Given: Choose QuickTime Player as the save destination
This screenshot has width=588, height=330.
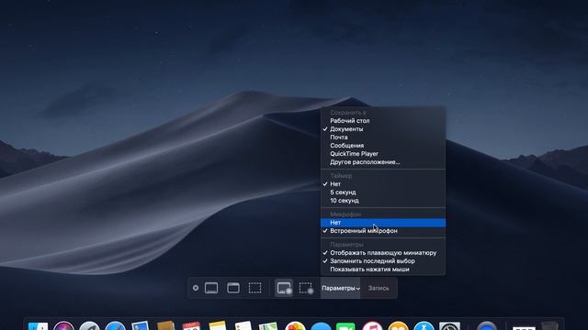Looking at the screenshot, I should pos(383,154).
